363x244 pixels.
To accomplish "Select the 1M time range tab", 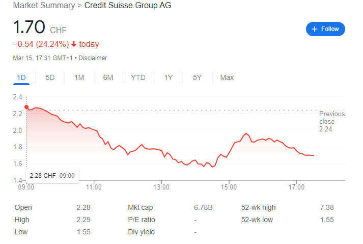I will click(x=79, y=77).
